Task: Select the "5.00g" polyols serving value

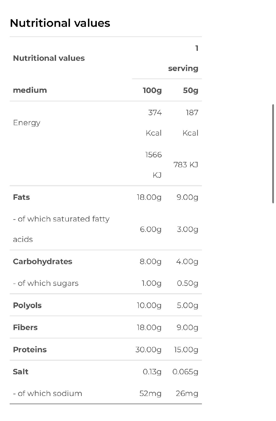Action: point(187,306)
